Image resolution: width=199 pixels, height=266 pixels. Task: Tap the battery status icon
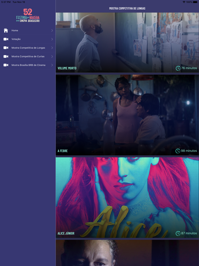(196, 2)
